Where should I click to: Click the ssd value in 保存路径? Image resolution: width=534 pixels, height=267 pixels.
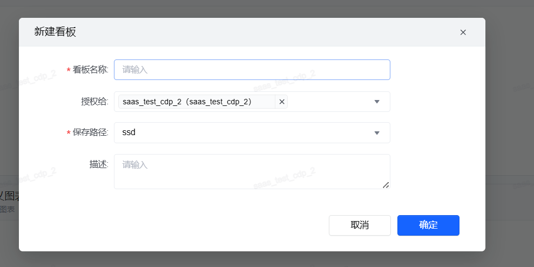point(129,132)
